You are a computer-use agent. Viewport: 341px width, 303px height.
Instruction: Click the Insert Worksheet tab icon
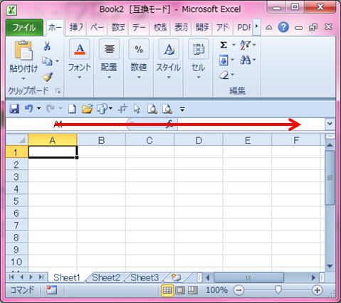[177, 277]
